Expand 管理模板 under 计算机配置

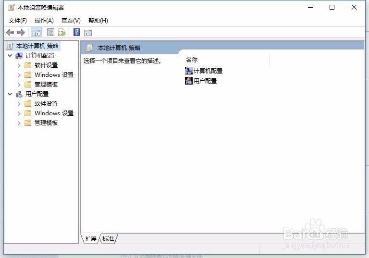point(19,85)
